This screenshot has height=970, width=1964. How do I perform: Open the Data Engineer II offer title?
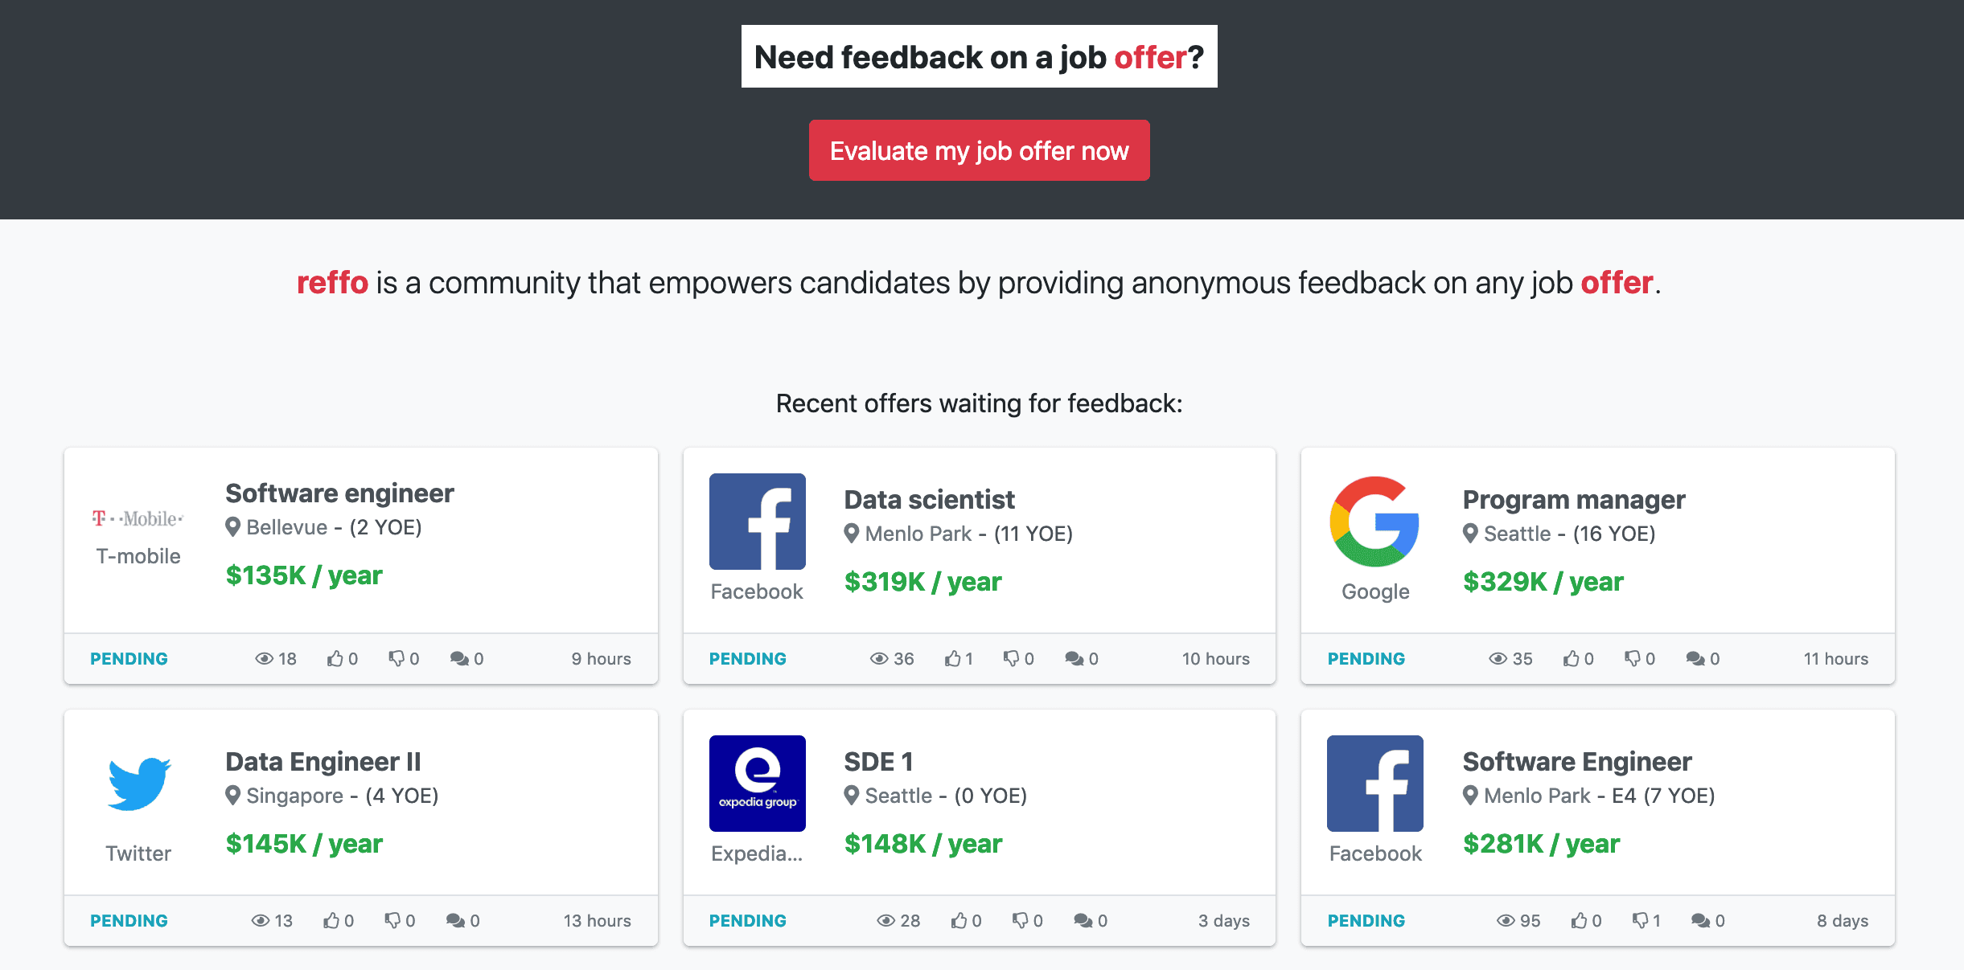tap(323, 762)
